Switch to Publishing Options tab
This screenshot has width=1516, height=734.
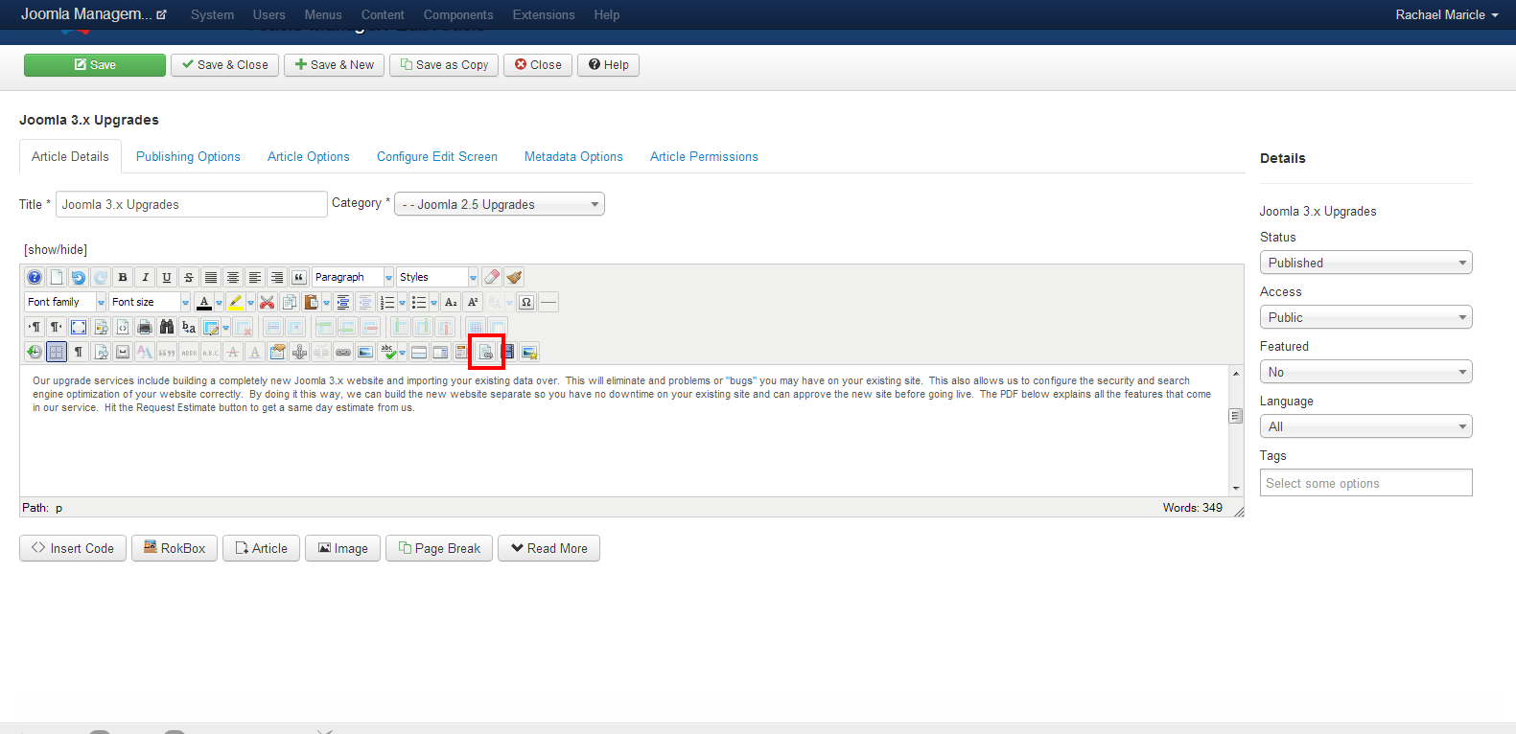coord(188,156)
